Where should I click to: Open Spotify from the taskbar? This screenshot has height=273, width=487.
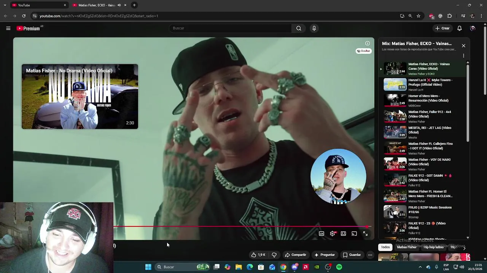(339, 267)
